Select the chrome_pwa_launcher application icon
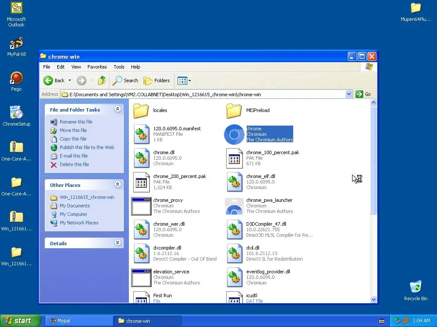Viewport: 437px width, 327px height. pyautogui.click(x=234, y=206)
